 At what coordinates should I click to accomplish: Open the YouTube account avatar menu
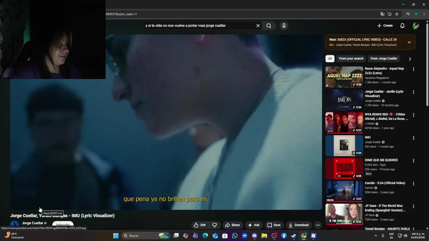coord(416,26)
